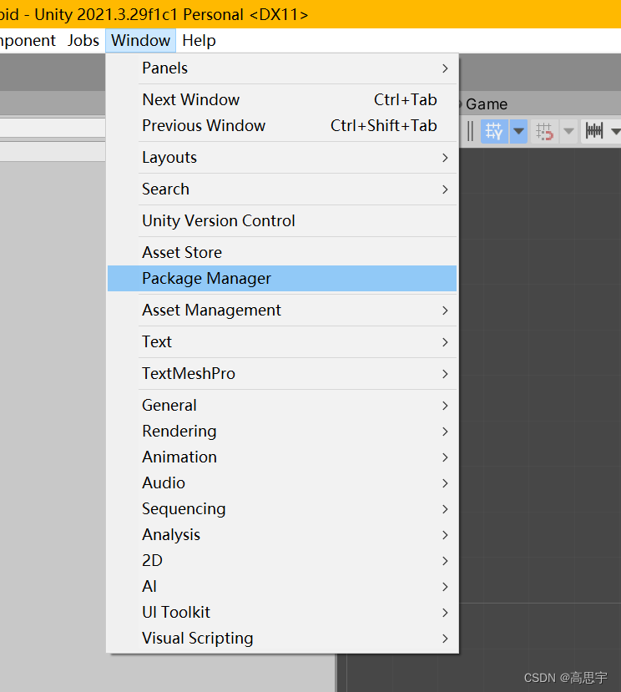Expand the Rendering submenu
Screen dimensions: 621x692
coord(282,432)
